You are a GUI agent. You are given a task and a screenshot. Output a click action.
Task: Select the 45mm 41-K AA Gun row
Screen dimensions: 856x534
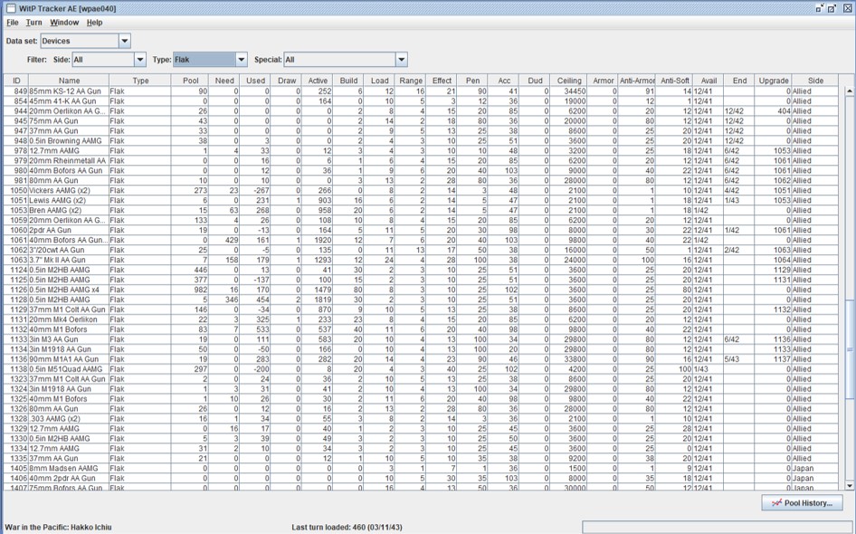421,101
